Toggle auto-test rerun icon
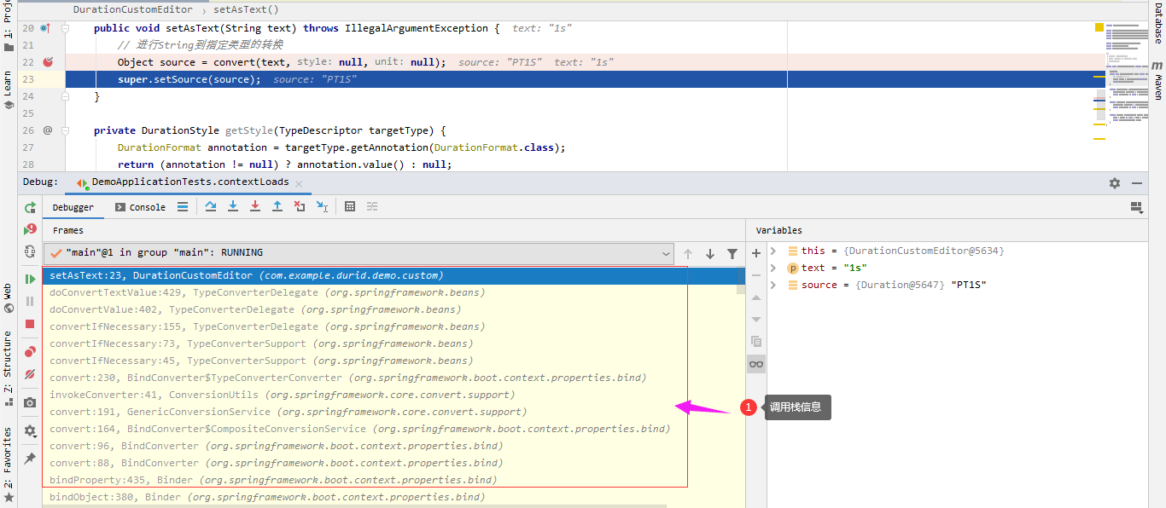 (x=30, y=251)
